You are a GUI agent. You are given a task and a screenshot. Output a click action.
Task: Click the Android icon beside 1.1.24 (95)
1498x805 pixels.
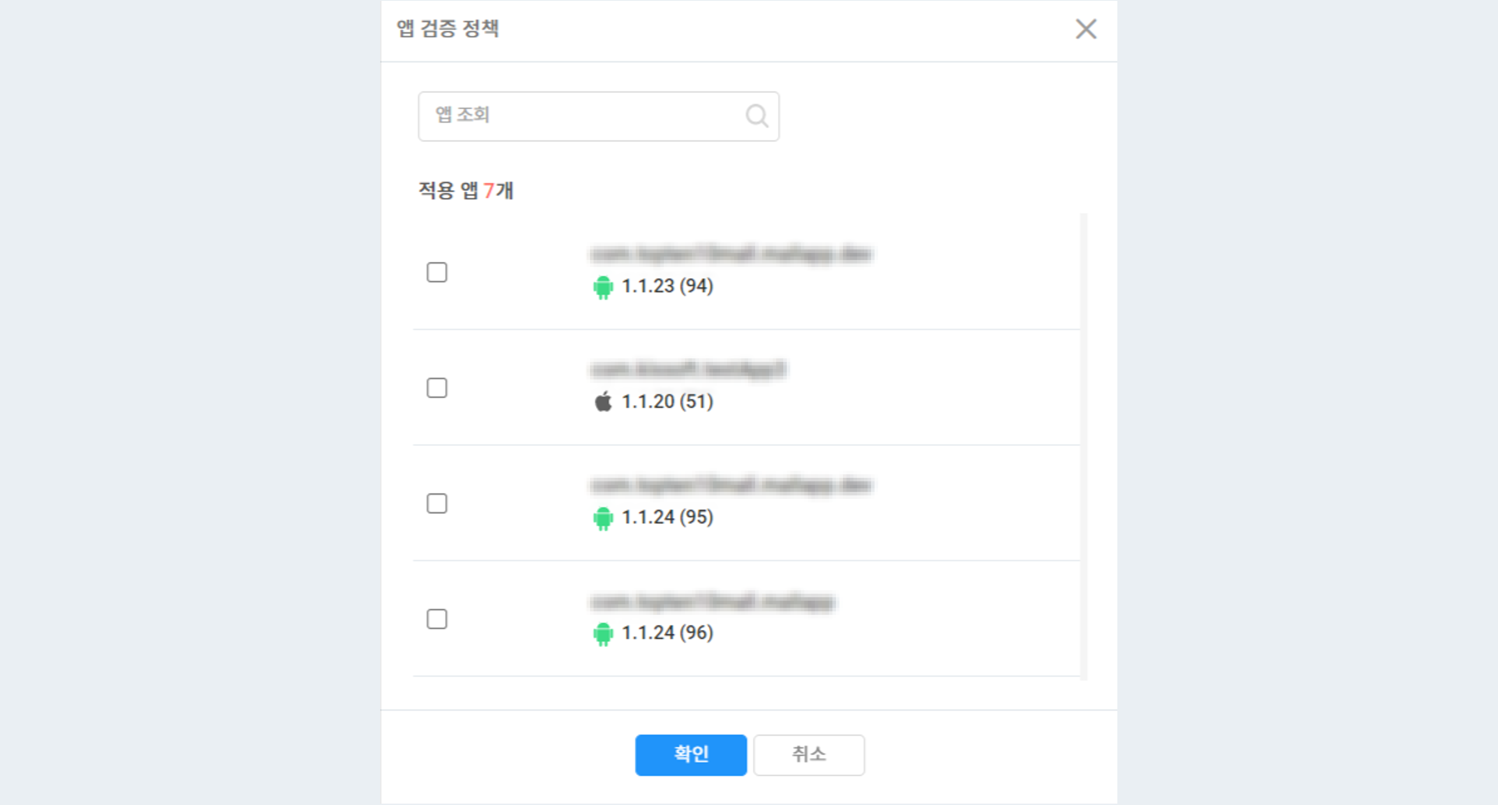pos(603,518)
